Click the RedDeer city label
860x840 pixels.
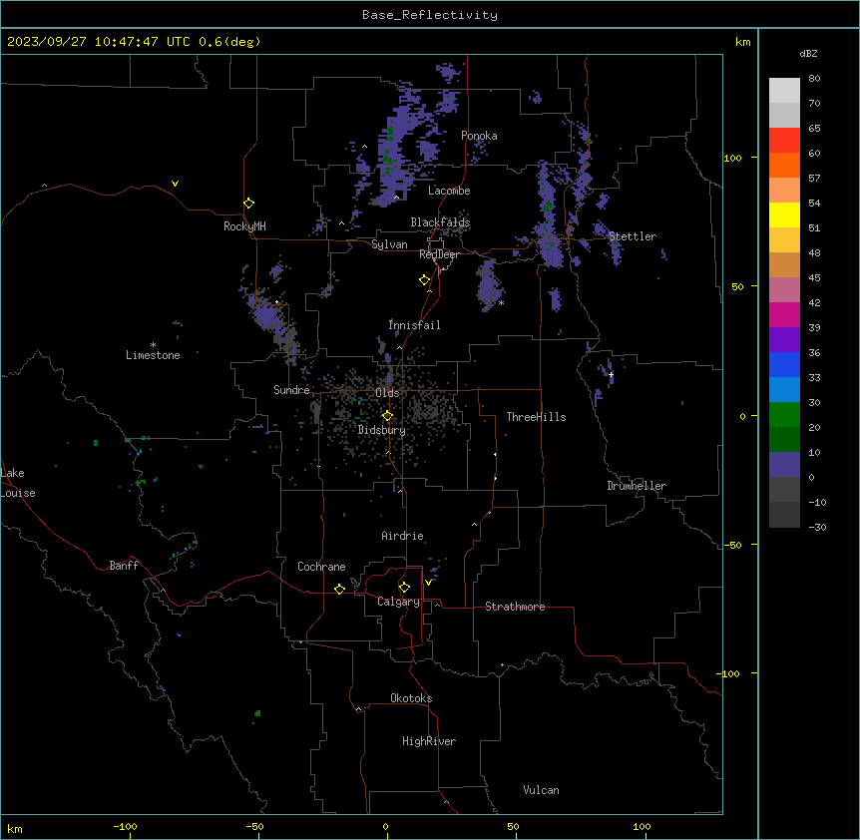tap(439, 254)
